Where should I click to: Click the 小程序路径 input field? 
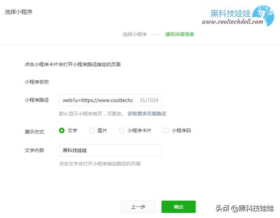click(x=110, y=100)
